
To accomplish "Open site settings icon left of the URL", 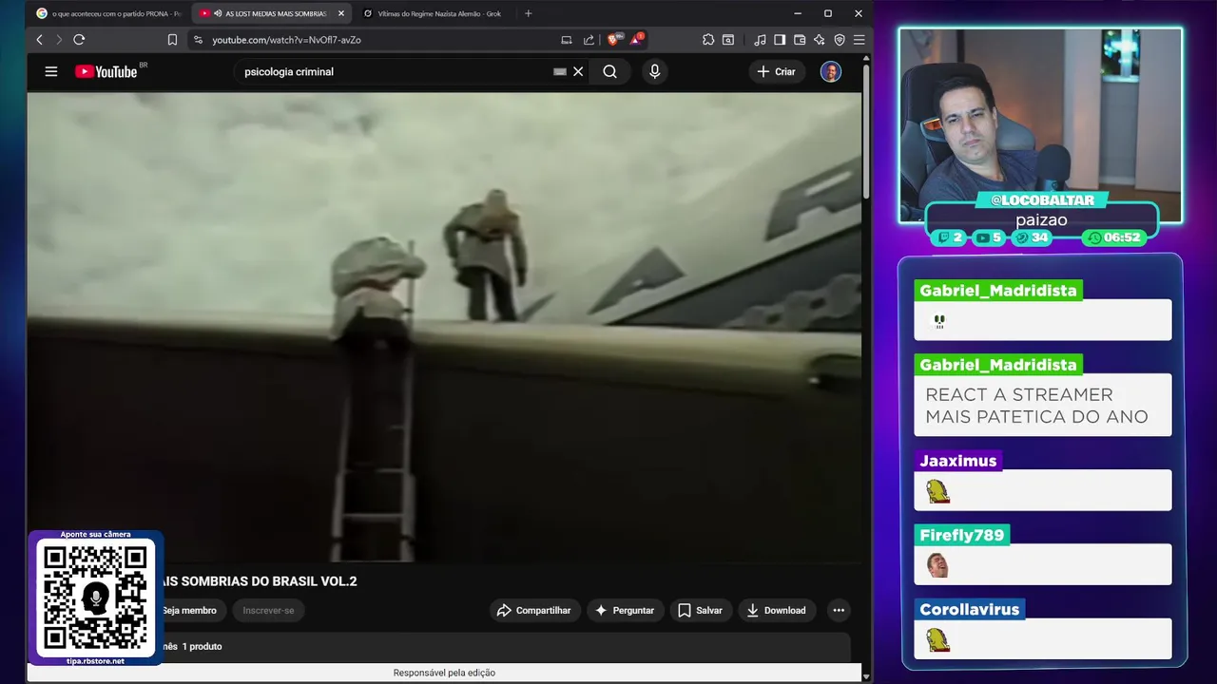I will (198, 40).
